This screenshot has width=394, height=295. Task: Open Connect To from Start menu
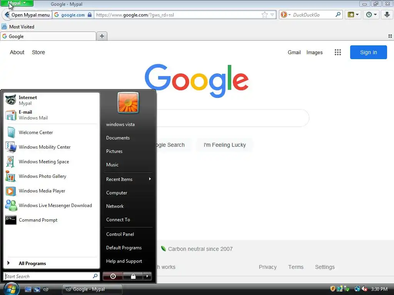pyautogui.click(x=128, y=219)
